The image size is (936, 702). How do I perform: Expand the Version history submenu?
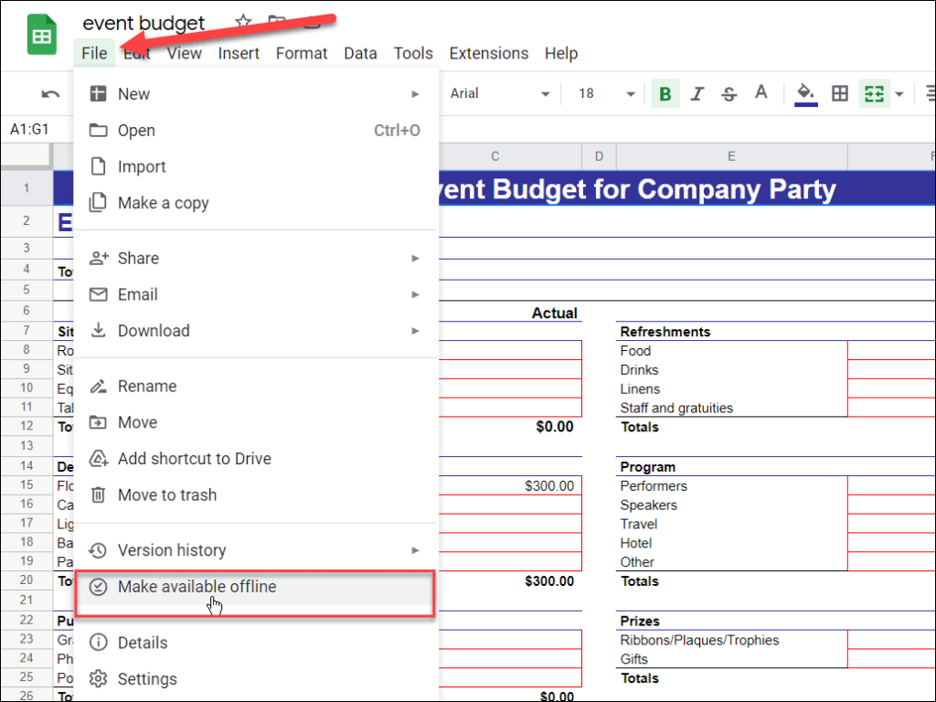coord(256,550)
